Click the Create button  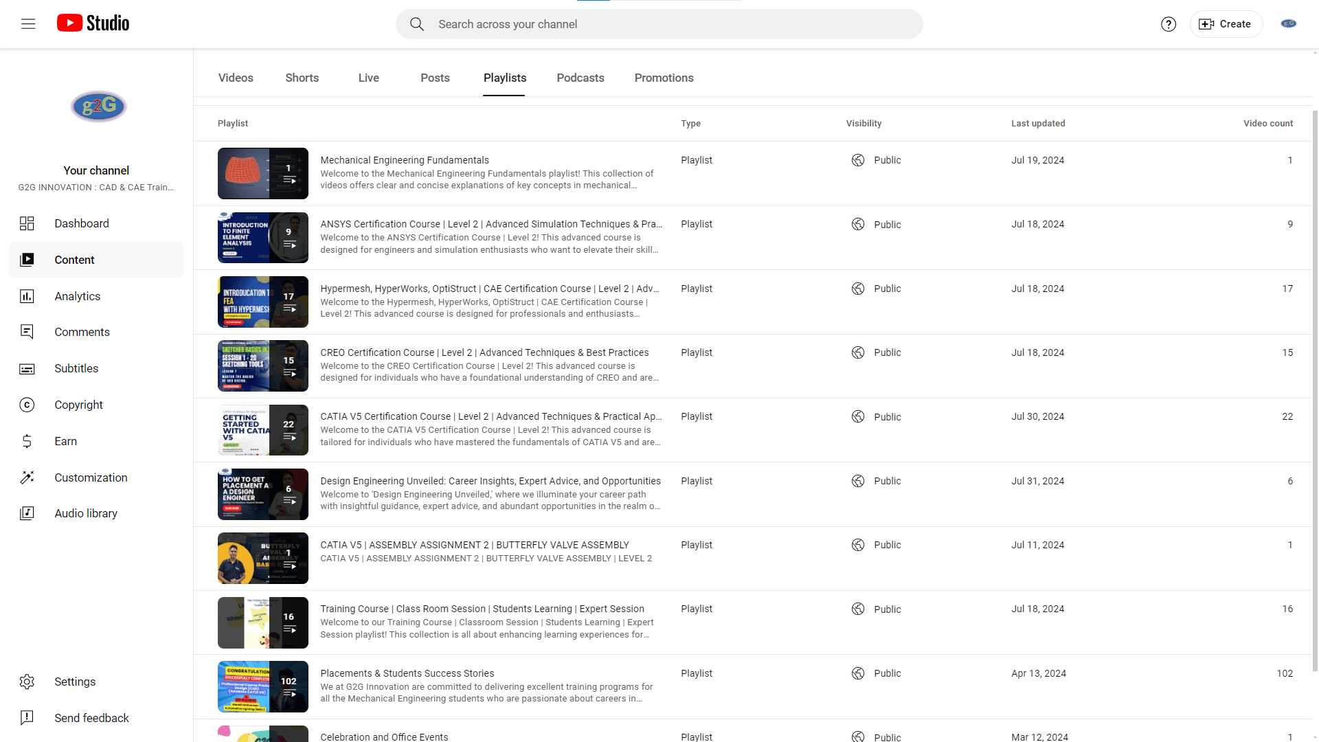tap(1226, 24)
